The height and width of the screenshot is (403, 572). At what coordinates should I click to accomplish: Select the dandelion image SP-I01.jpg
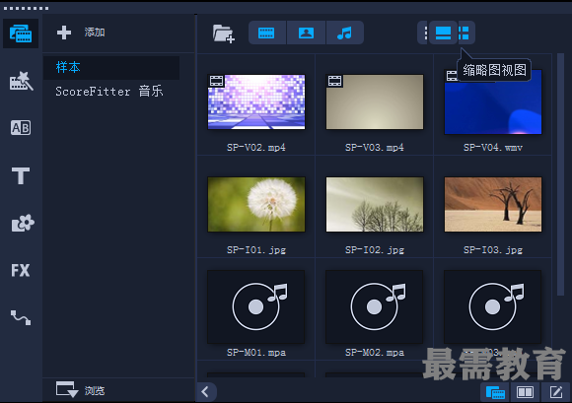pos(256,204)
